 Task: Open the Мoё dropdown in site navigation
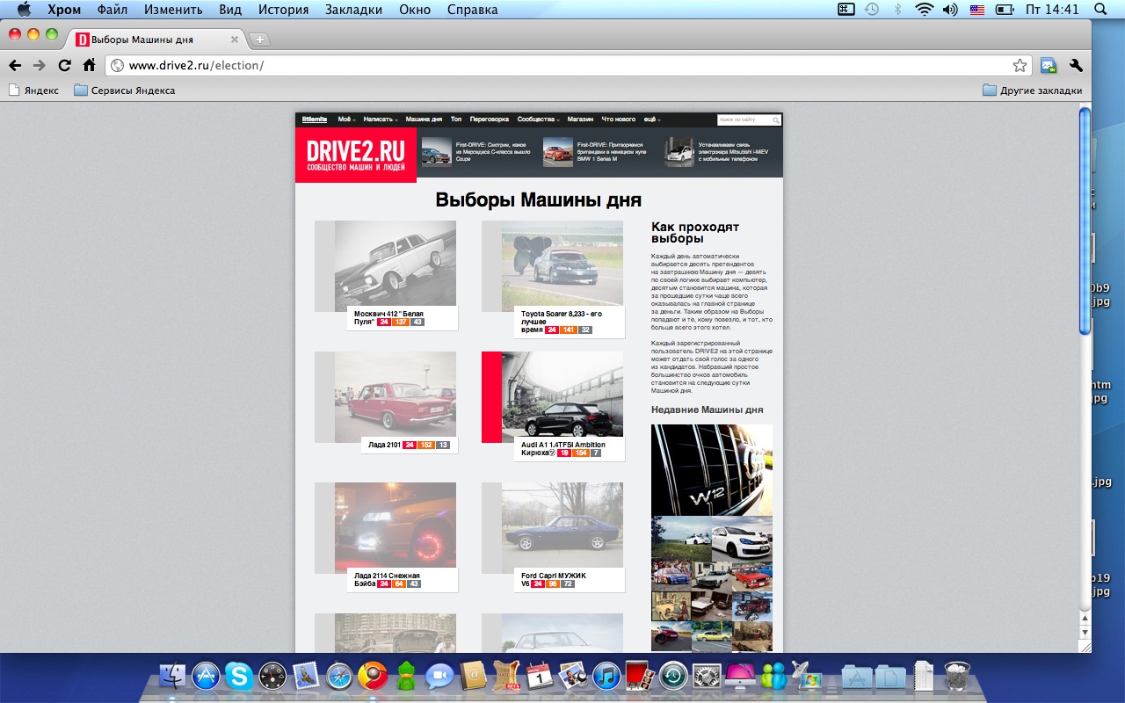[345, 120]
